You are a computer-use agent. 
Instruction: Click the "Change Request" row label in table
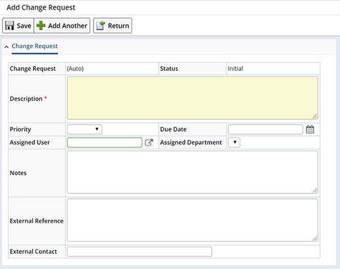33,69
